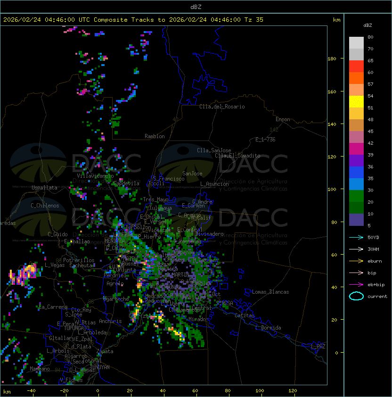
Task: Select the magenta 42 dBZ color band
Action: click(356, 149)
